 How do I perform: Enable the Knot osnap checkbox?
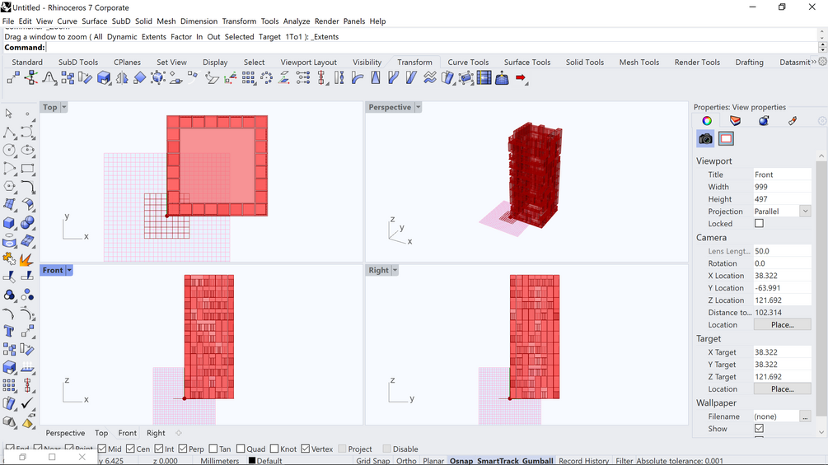coord(274,449)
